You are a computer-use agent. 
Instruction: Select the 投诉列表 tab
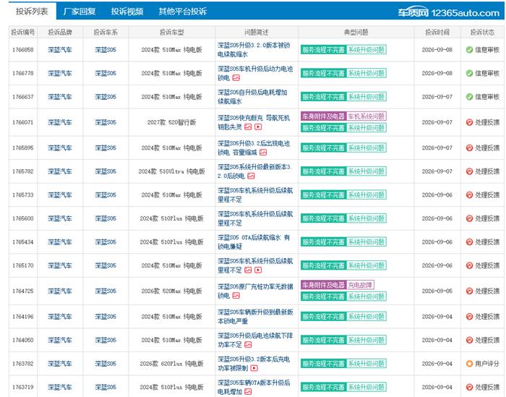[x=32, y=12]
